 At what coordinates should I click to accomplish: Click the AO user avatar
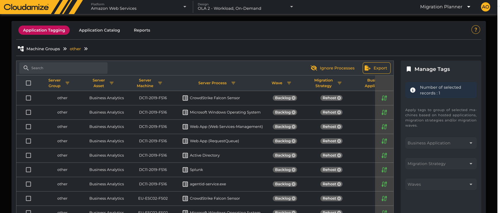tap(485, 7)
